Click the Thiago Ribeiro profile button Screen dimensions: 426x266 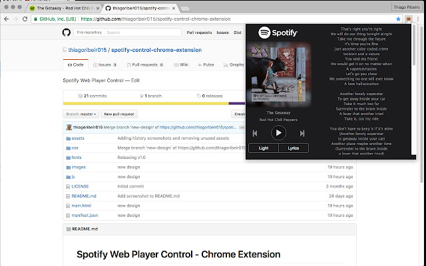[x=407, y=7]
